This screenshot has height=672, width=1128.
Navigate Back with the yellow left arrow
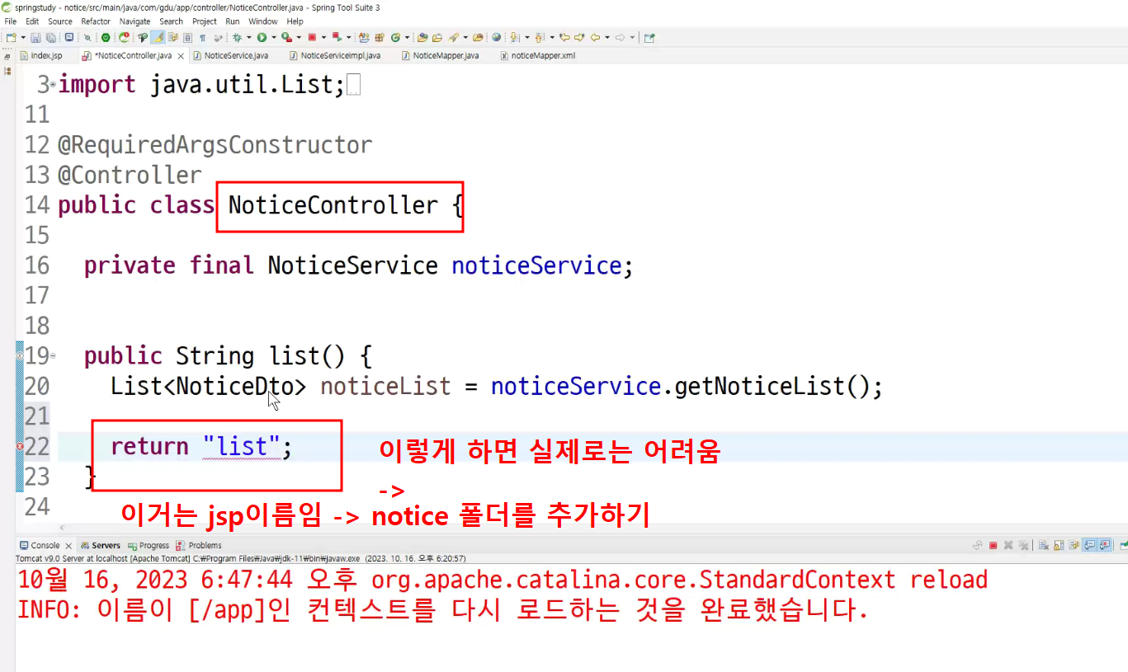[595, 37]
